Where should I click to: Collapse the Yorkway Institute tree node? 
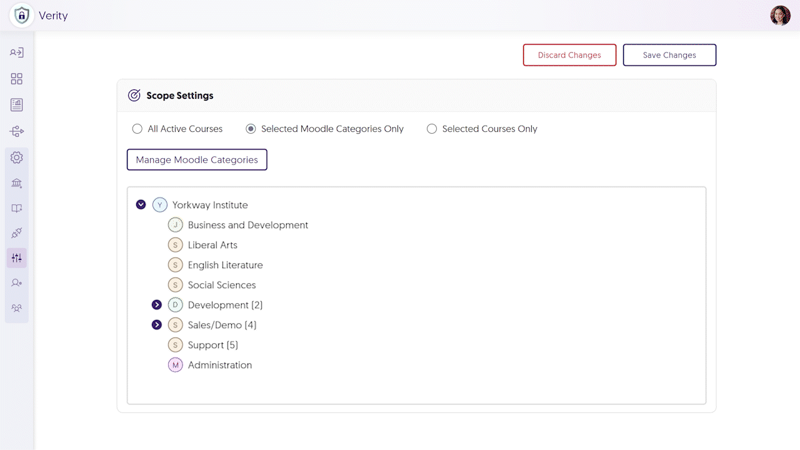point(141,204)
